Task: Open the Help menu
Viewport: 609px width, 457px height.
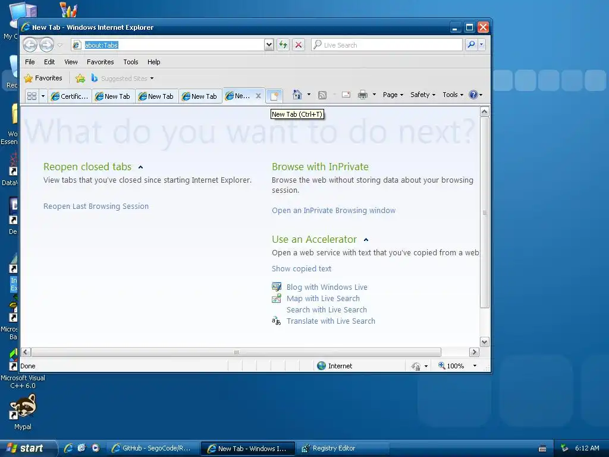Action: pyautogui.click(x=154, y=62)
